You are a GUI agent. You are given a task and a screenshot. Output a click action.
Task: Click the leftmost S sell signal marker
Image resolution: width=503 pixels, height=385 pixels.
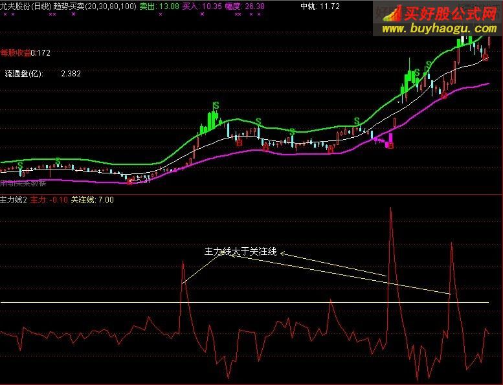click(20, 165)
